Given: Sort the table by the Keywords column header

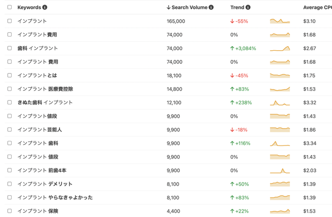Looking at the screenshot, I should click(29, 8).
